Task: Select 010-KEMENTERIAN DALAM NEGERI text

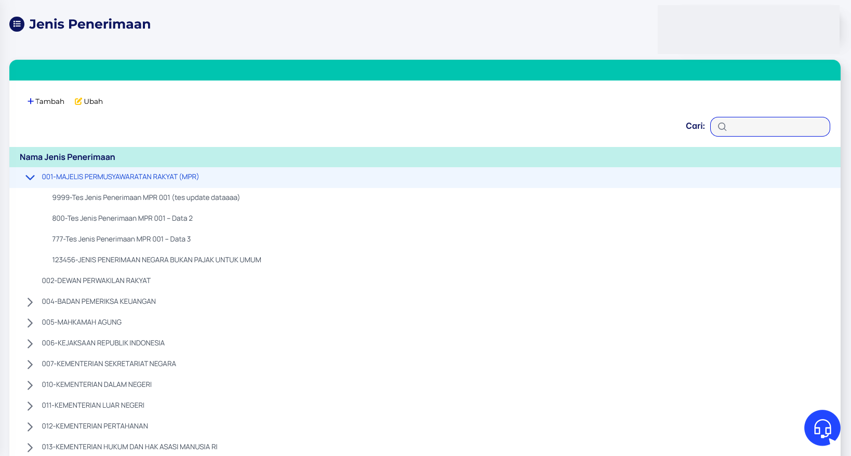Action: point(97,385)
